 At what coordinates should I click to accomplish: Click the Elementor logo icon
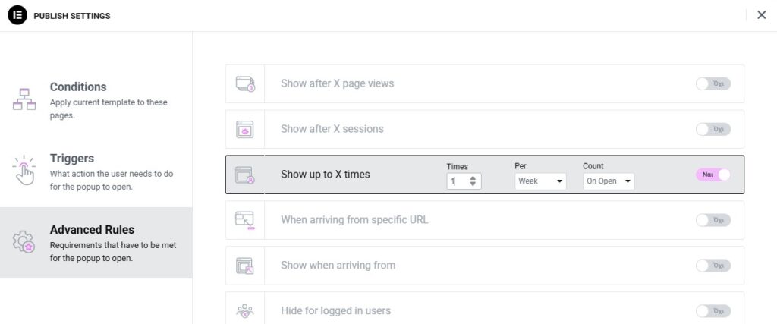pyautogui.click(x=18, y=15)
